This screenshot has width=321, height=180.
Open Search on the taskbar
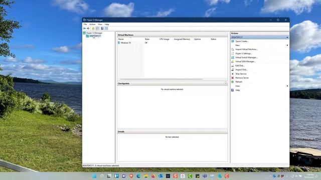[x=102, y=176]
